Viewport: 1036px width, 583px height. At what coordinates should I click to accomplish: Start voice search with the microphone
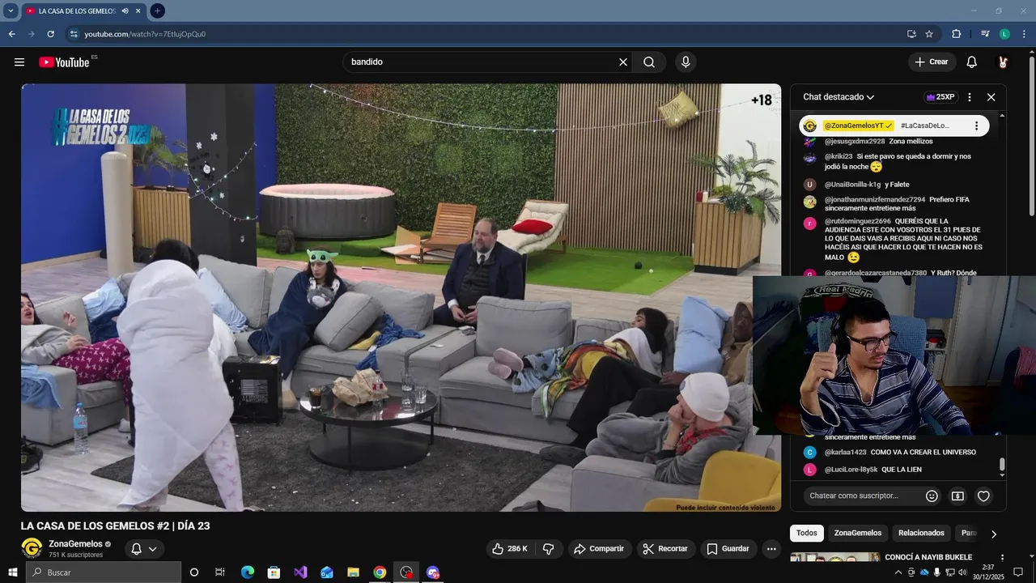point(686,62)
